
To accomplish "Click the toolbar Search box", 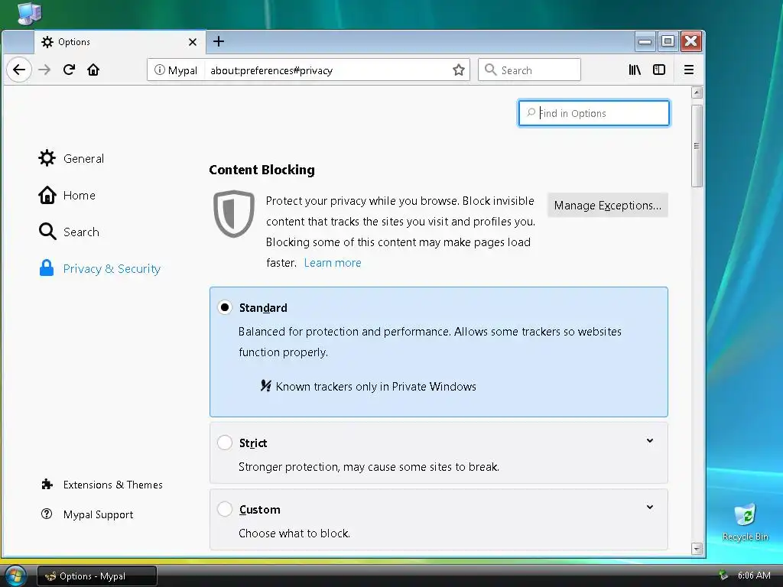I will point(529,70).
